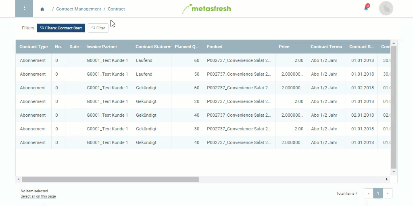Click the vertical scrollbar down arrow
The width and height of the screenshot is (413, 206).
click(x=394, y=172)
